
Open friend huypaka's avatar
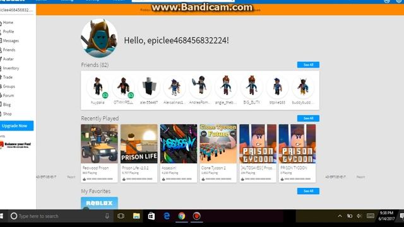coord(98,87)
